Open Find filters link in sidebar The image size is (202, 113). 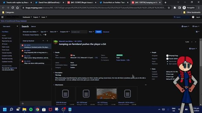pos(5,32)
